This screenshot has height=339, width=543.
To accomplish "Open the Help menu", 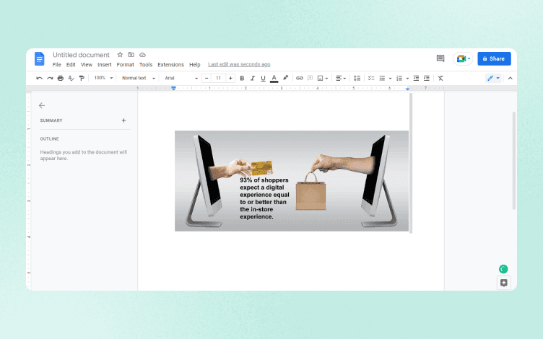I will [195, 65].
